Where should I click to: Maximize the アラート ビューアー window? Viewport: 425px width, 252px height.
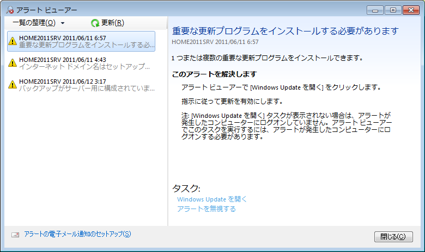(391, 9)
